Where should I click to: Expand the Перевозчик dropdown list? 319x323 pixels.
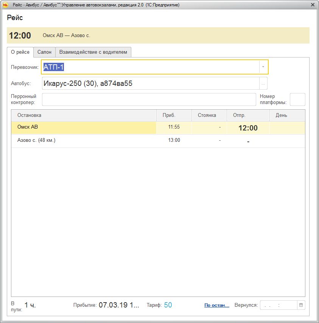[x=263, y=67]
